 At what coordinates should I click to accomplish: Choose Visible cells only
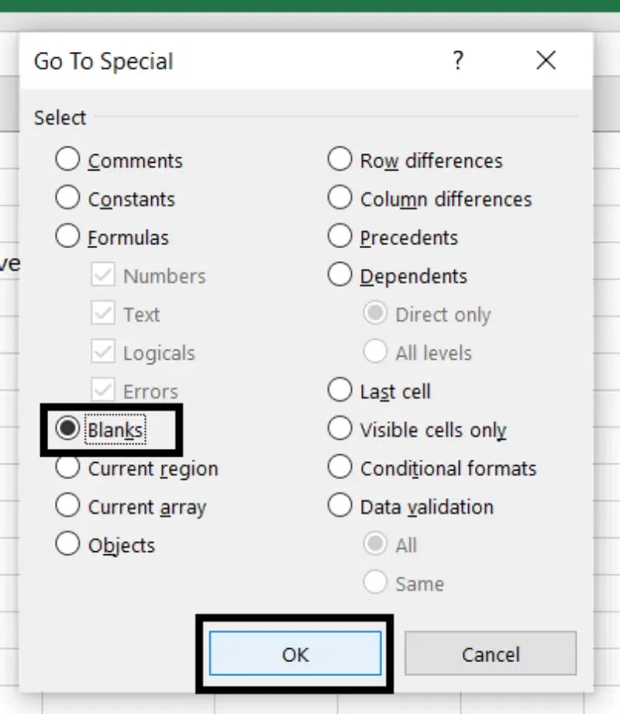[x=340, y=429]
